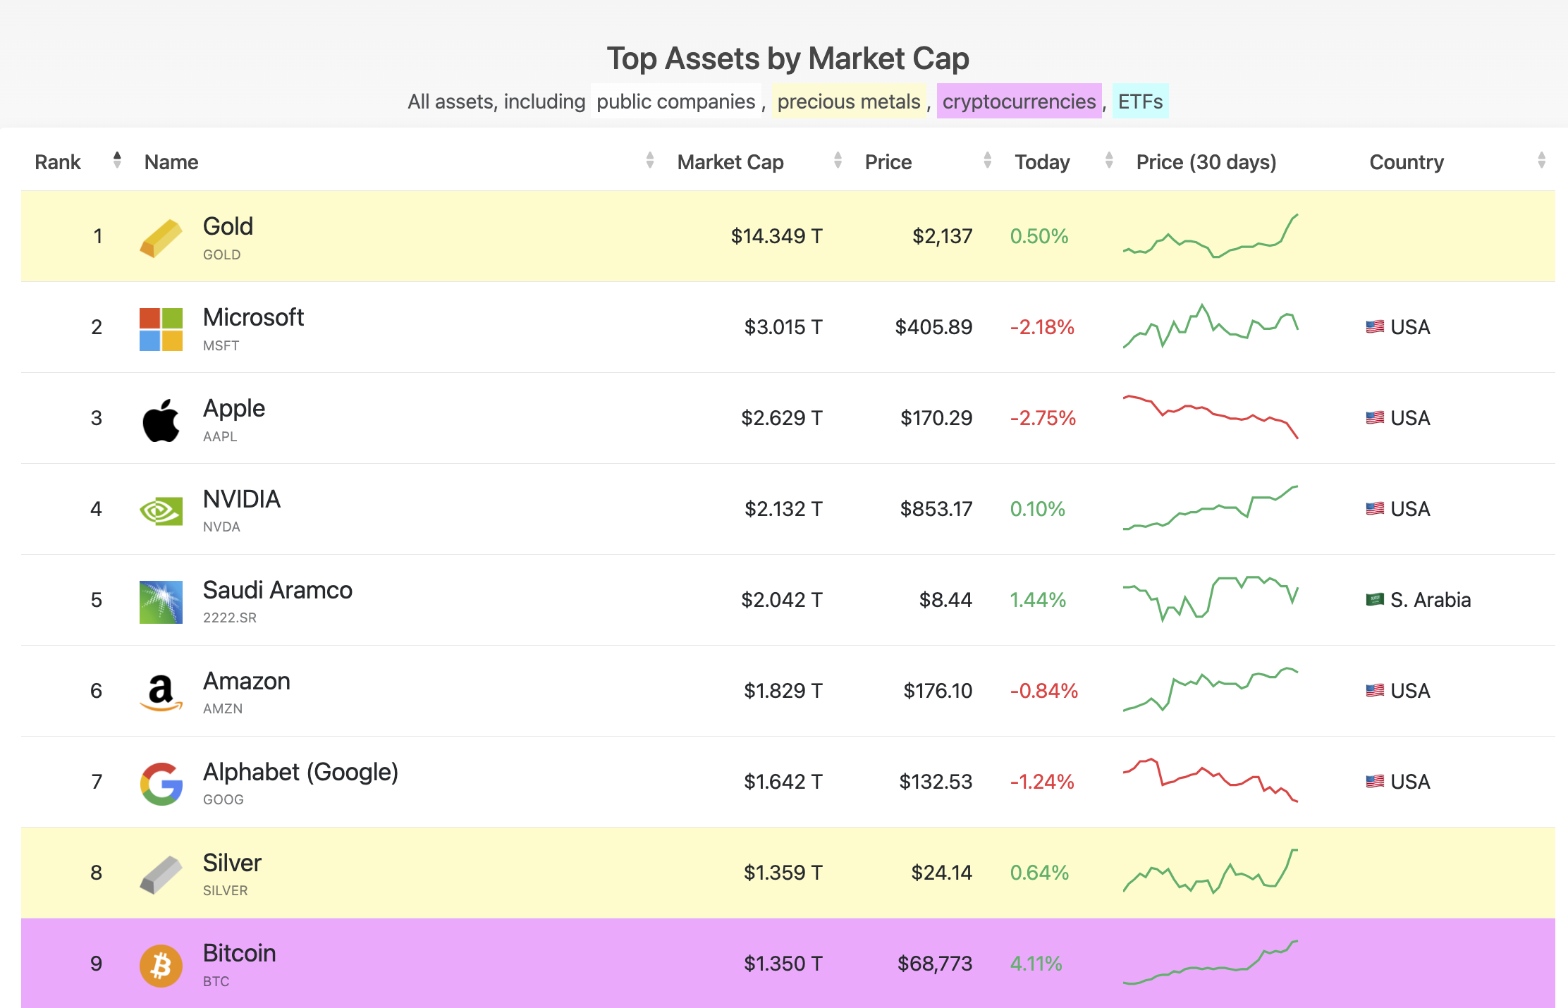Click the Bitcoin coin icon

[161, 966]
